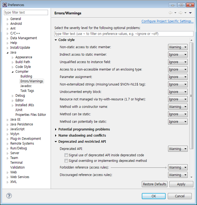Collapse the Java tree node
Viewport: 197px width, 205px height.
(8, 53)
